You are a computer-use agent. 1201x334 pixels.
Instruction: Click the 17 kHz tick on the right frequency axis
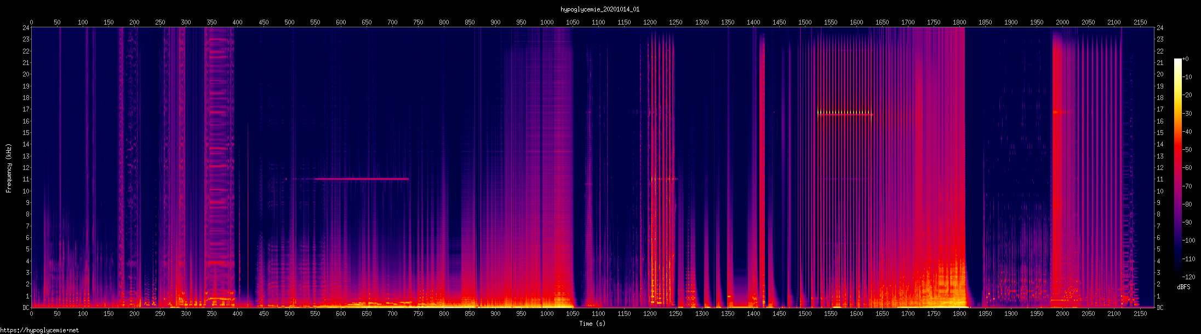[x=1160, y=109]
